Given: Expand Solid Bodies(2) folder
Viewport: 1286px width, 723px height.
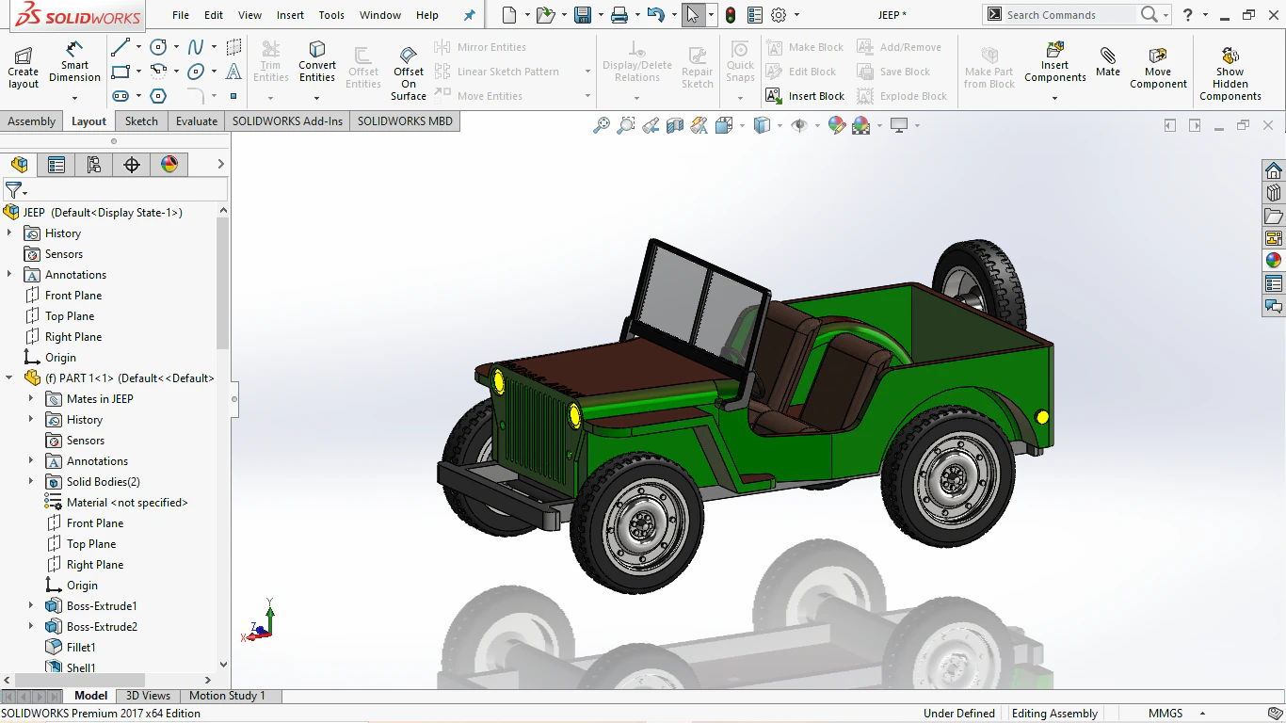Looking at the screenshot, I should [31, 481].
